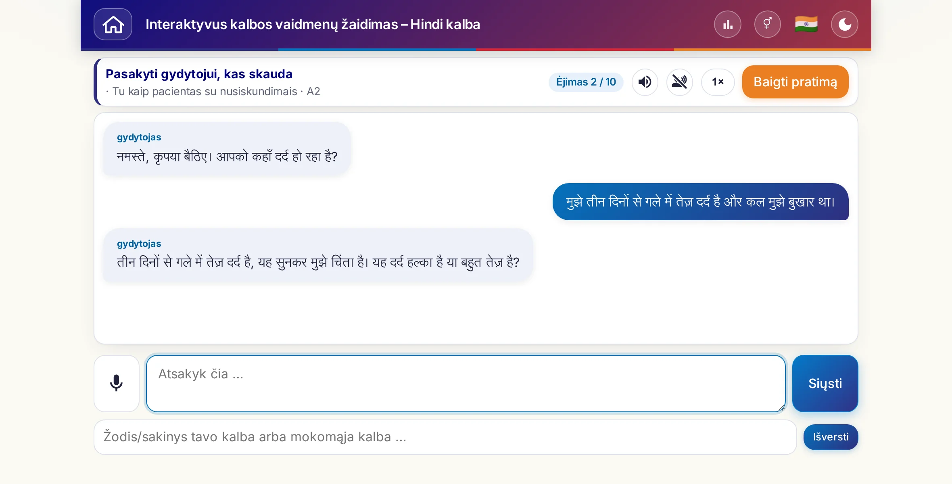Click the second gydytojas reply bubble

click(318, 255)
